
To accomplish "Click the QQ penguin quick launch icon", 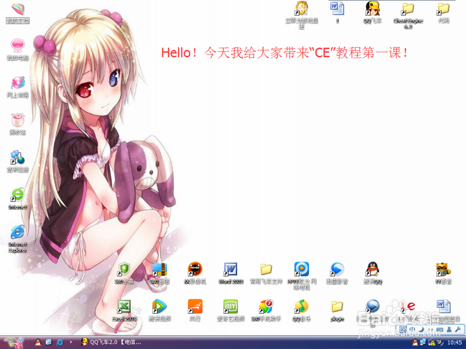I will 38,342.
